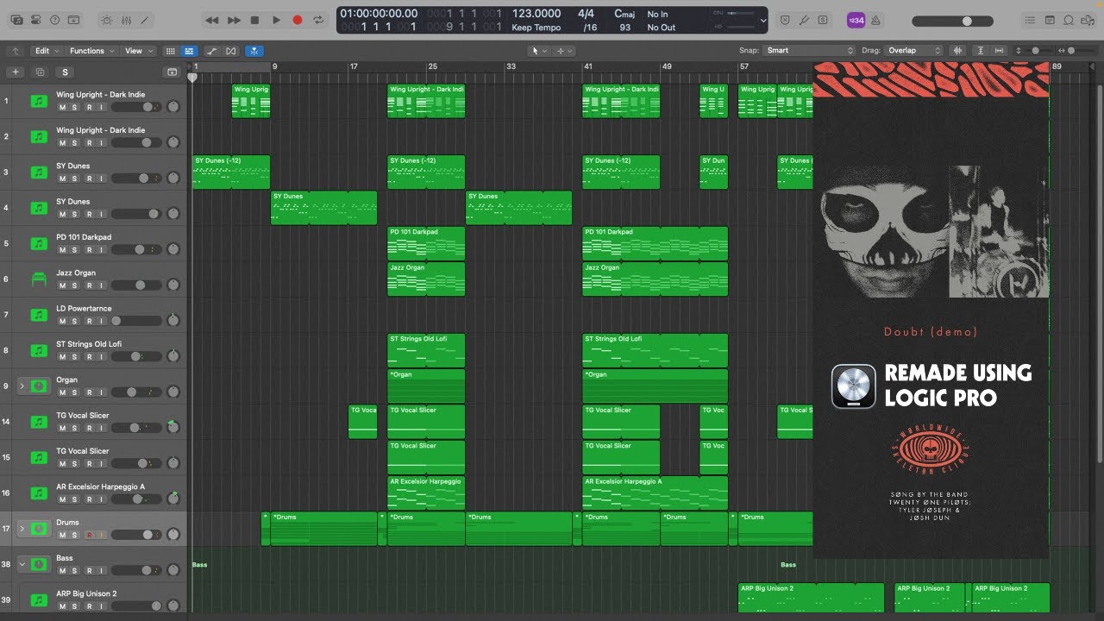
Task: Open the command-click tool menu
Action: [x=564, y=51]
